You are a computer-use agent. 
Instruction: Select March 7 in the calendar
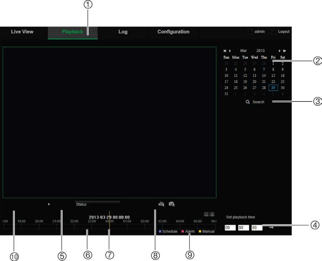264,70
